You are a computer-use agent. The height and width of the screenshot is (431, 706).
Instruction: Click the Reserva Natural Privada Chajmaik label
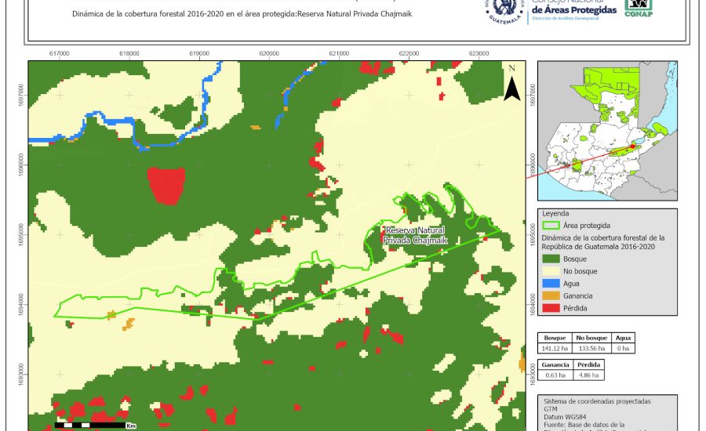(415, 236)
